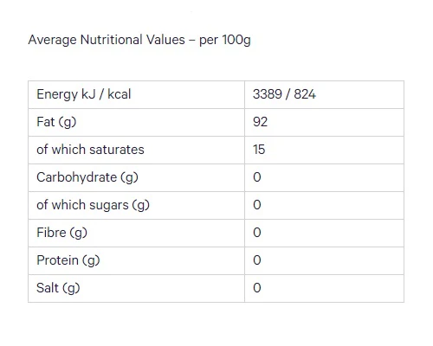Screen dimensions: 433x346
Task: Select the 'of which sugars (g)' label
Action: point(93,205)
